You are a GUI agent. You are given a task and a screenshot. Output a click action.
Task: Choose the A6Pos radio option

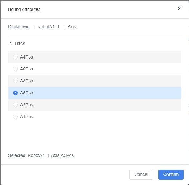click(15, 69)
